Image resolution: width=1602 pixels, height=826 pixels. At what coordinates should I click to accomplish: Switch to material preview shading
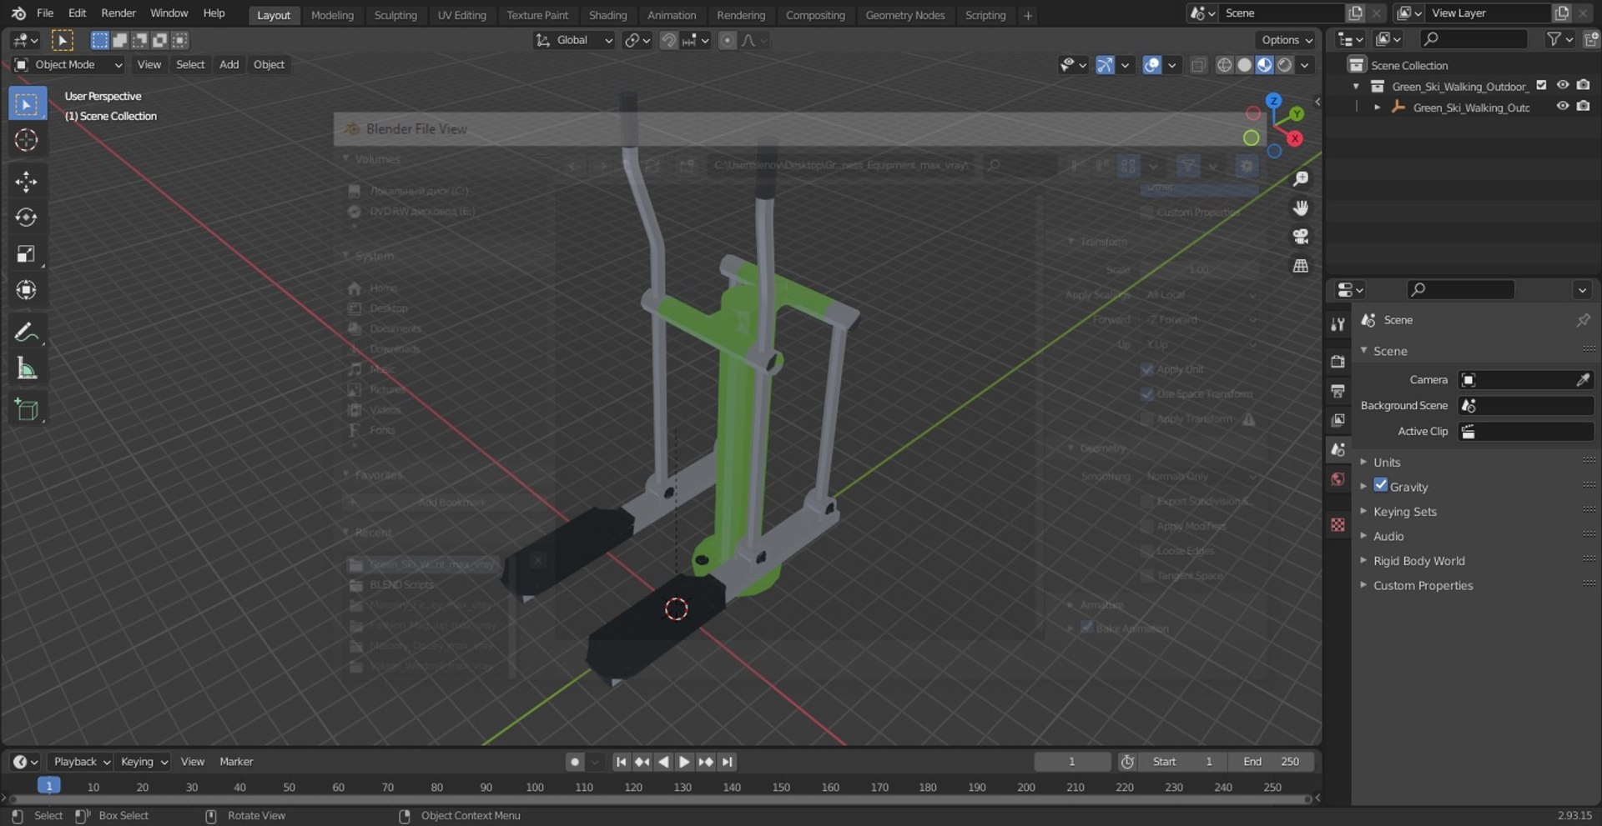[1265, 65]
